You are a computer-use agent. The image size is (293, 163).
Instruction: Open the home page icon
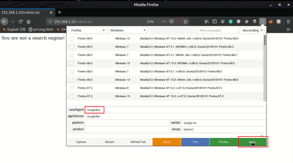[x=29, y=22]
